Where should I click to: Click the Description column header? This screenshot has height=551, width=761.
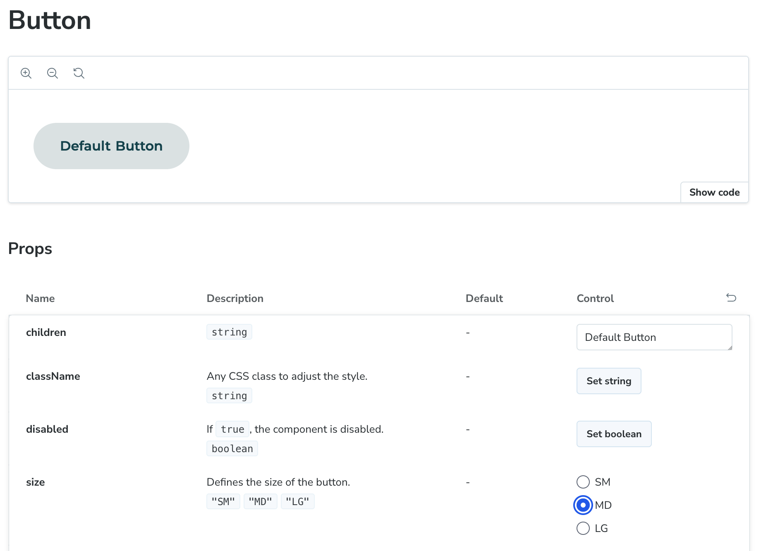pos(235,298)
